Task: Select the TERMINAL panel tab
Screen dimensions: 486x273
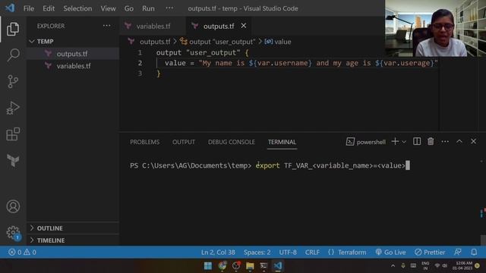Action: point(282,142)
